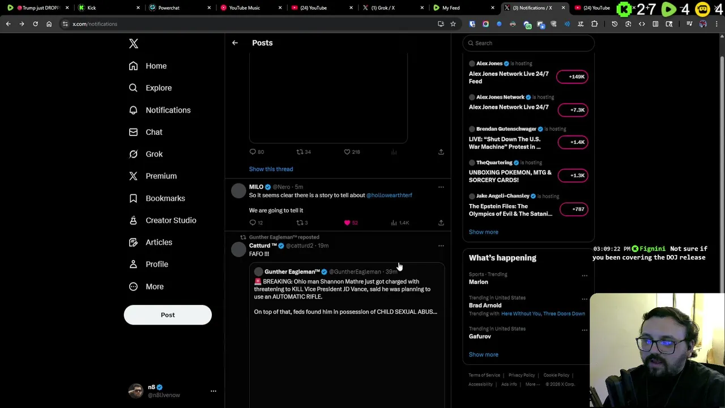The height and width of the screenshot is (408, 725).
Task: Share the post with 218 likes
Action: pos(441,152)
